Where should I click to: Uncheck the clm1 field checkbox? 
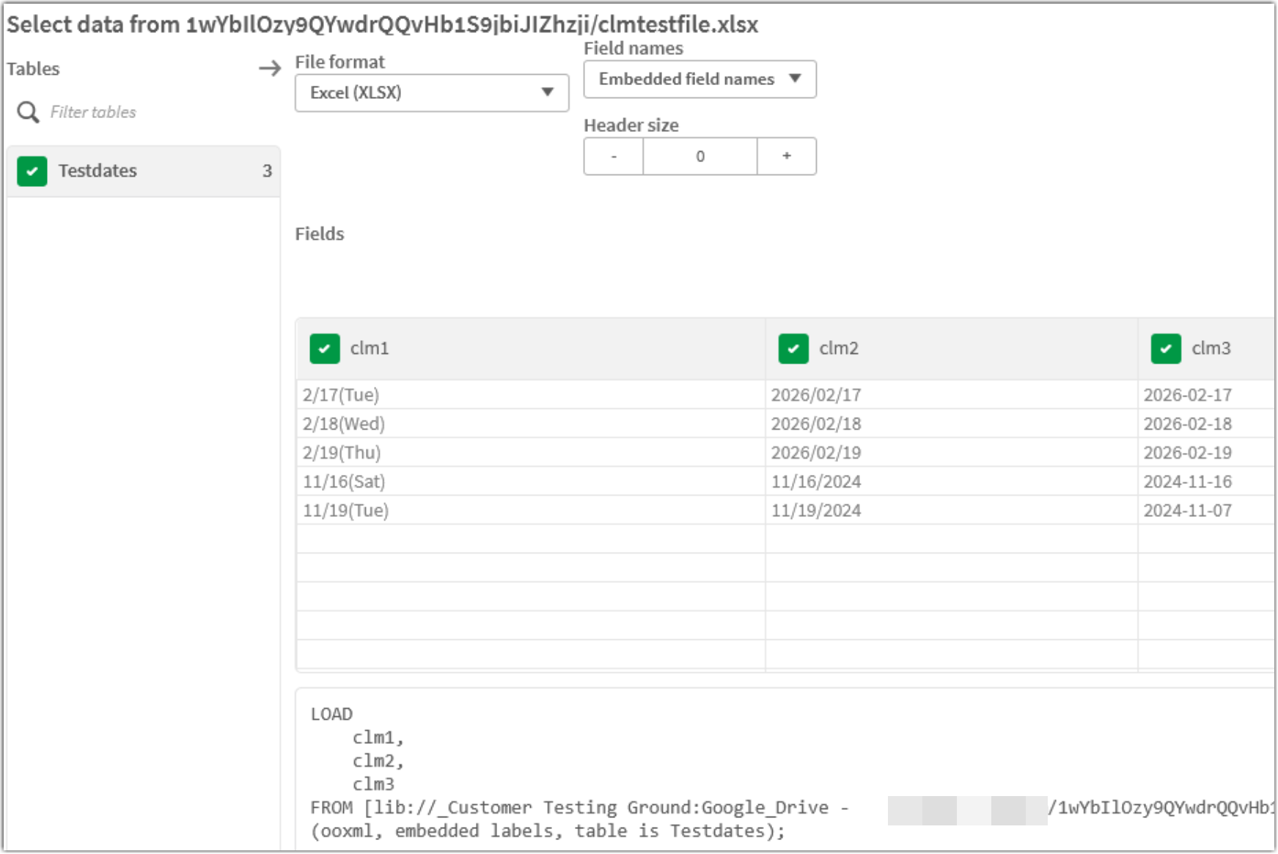click(x=325, y=349)
